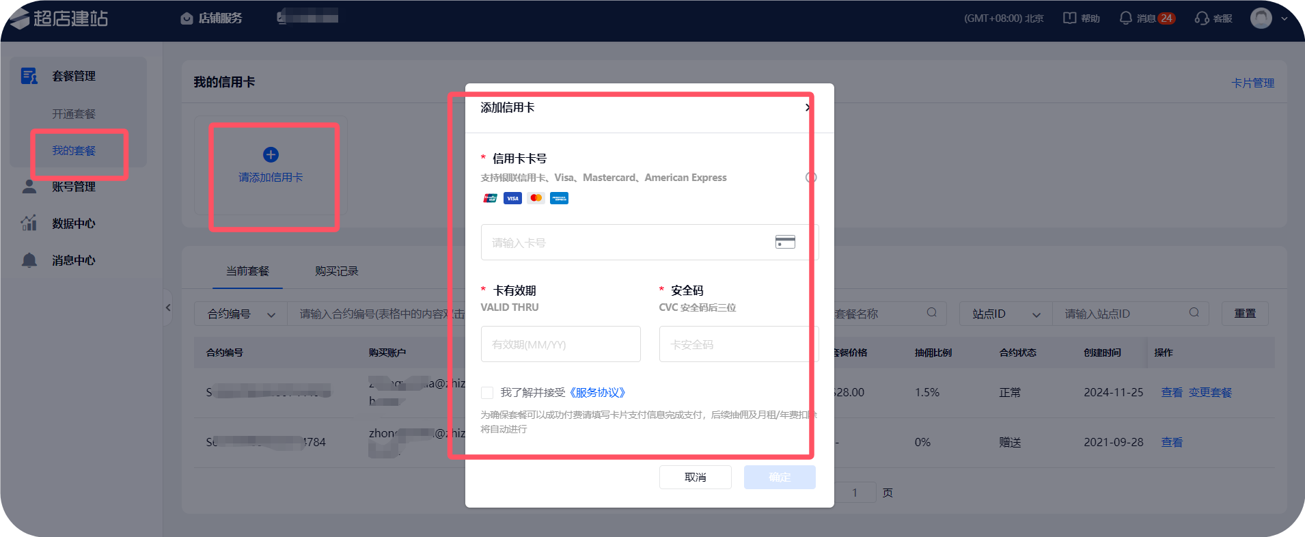Click the info icon beside supported cards text

click(x=811, y=178)
